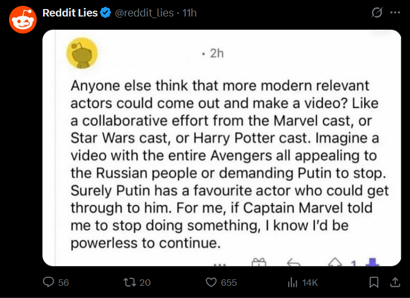This screenshot has height=298, width=410.
Task: Click the 655 likes count
Action: coord(229,283)
